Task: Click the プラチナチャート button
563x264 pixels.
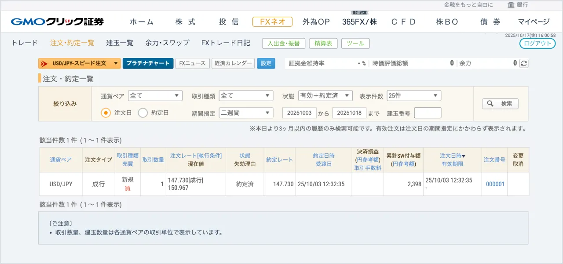Action: (x=148, y=63)
